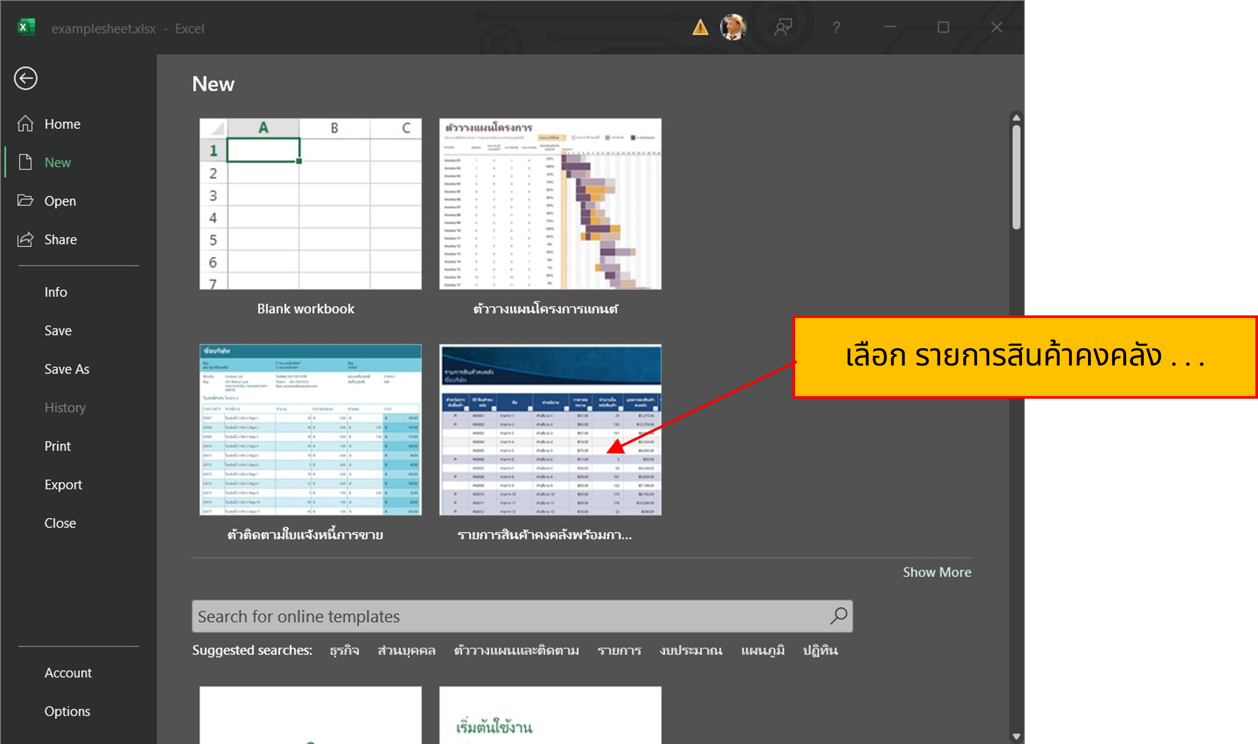Click the Home house icon
The width and height of the screenshot is (1258, 744).
click(x=25, y=123)
